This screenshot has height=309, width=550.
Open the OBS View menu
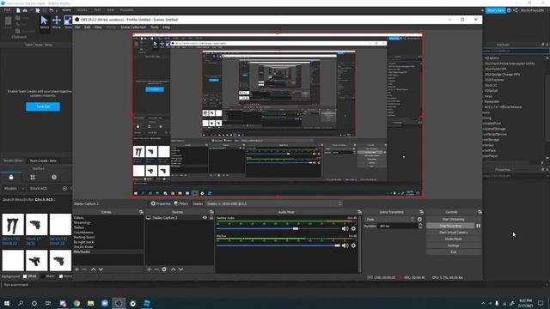click(98, 27)
